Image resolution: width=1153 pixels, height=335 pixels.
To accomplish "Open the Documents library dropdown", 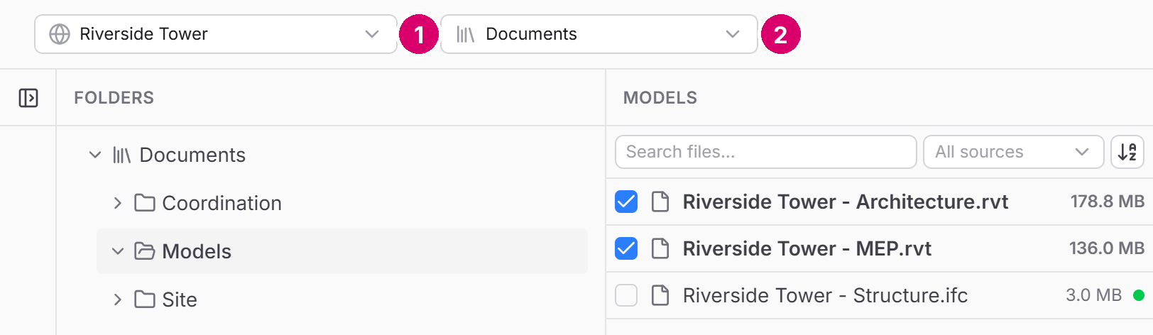I will coord(599,34).
